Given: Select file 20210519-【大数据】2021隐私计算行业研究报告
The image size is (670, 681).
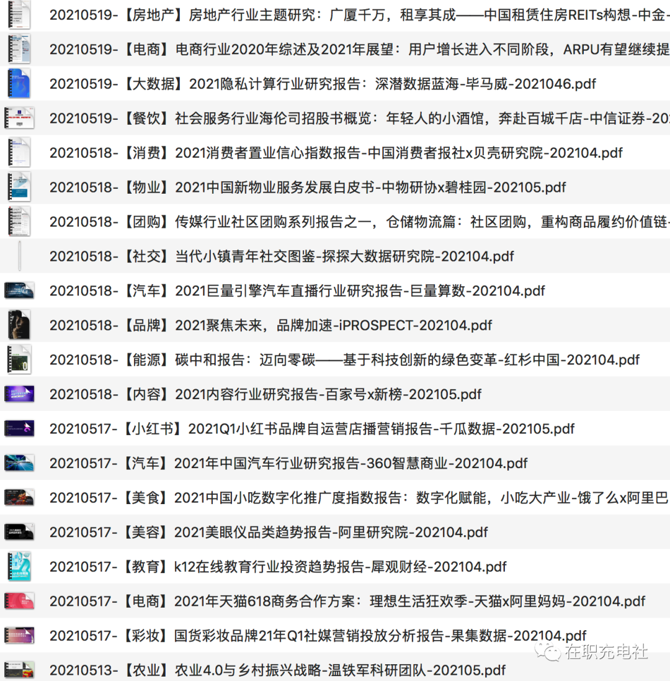Looking at the screenshot, I should coord(335,83).
